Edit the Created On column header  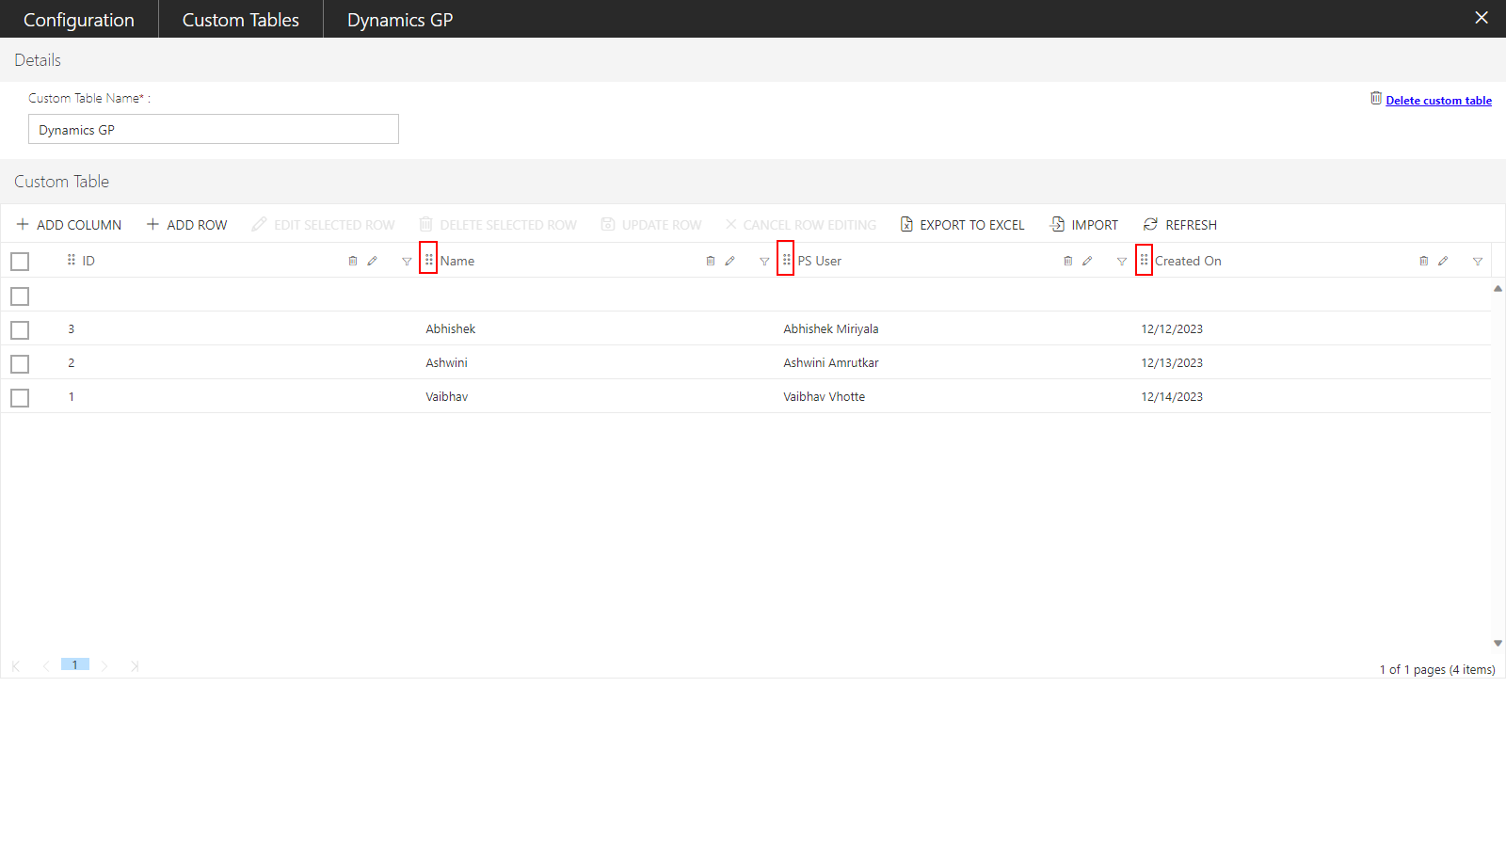pos(1444,261)
